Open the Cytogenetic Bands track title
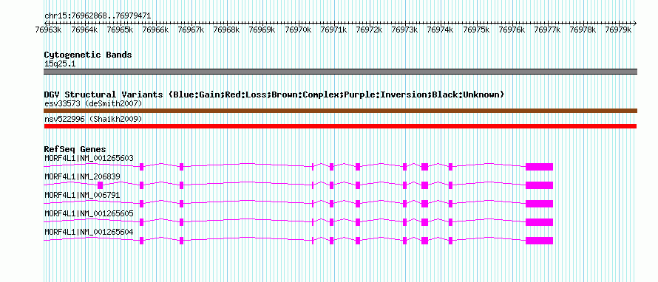 pos(88,55)
